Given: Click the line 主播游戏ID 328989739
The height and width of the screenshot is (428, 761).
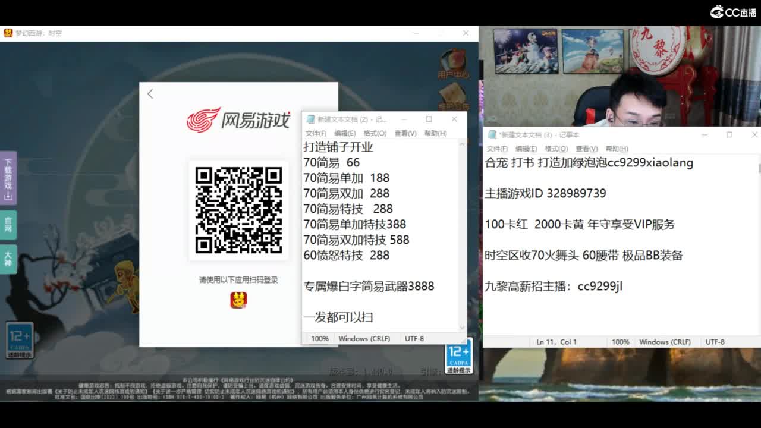Looking at the screenshot, I should pos(545,193).
